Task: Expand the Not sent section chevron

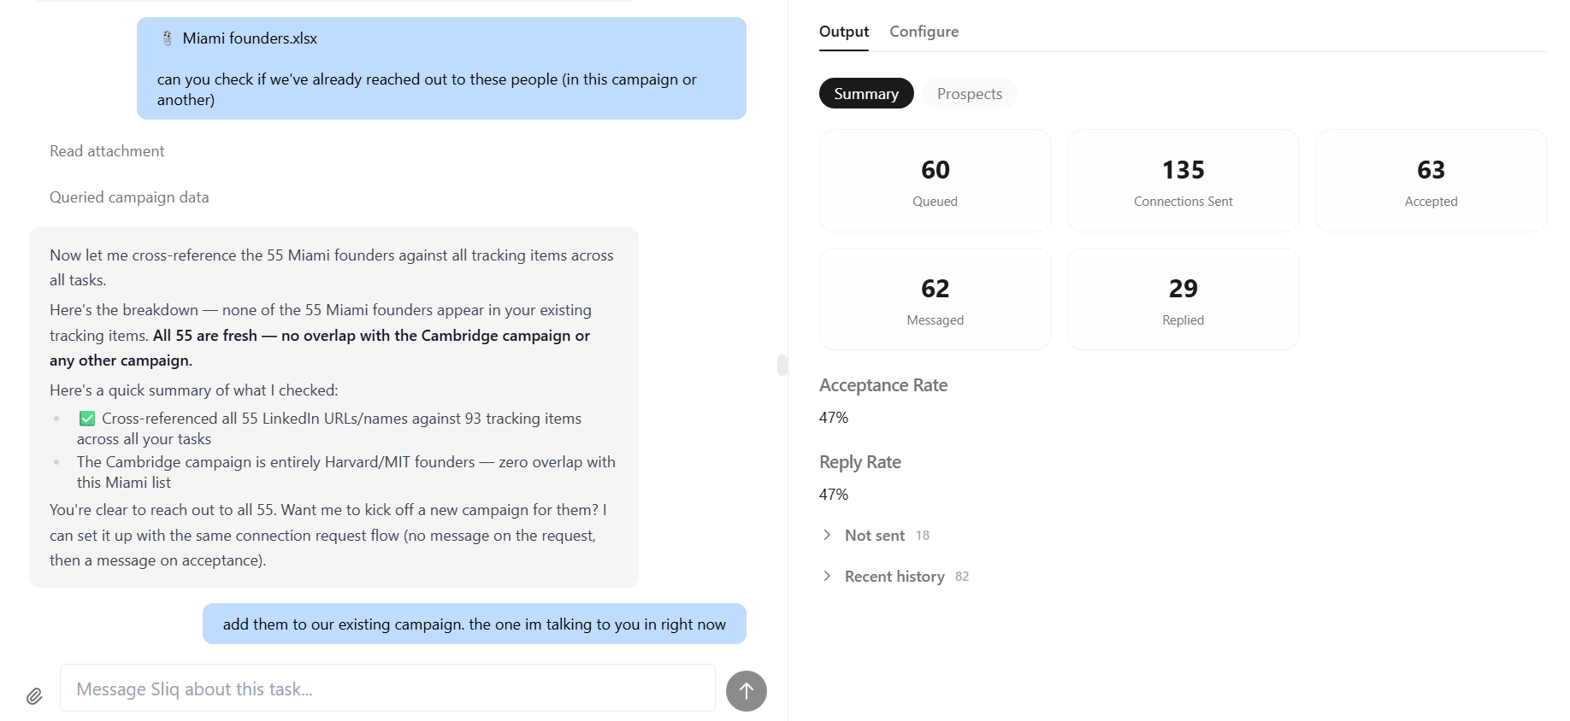Action: pos(827,535)
